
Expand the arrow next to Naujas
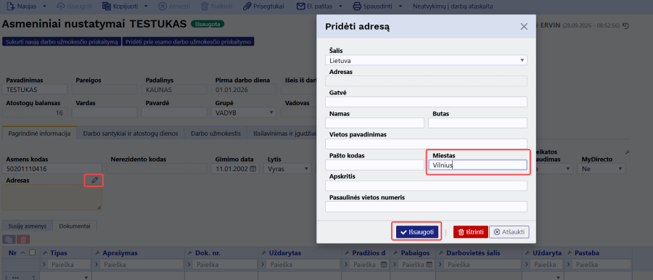[x=44, y=7]
